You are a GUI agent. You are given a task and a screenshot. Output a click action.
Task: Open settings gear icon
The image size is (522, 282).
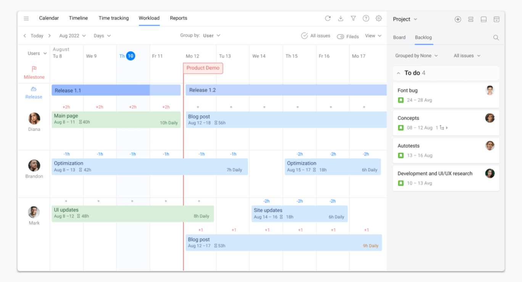click(379, 18)
